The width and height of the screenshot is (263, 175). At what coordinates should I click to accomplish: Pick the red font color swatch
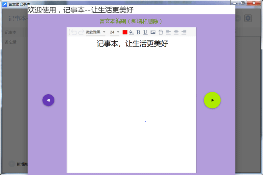[x=125, y=32]
